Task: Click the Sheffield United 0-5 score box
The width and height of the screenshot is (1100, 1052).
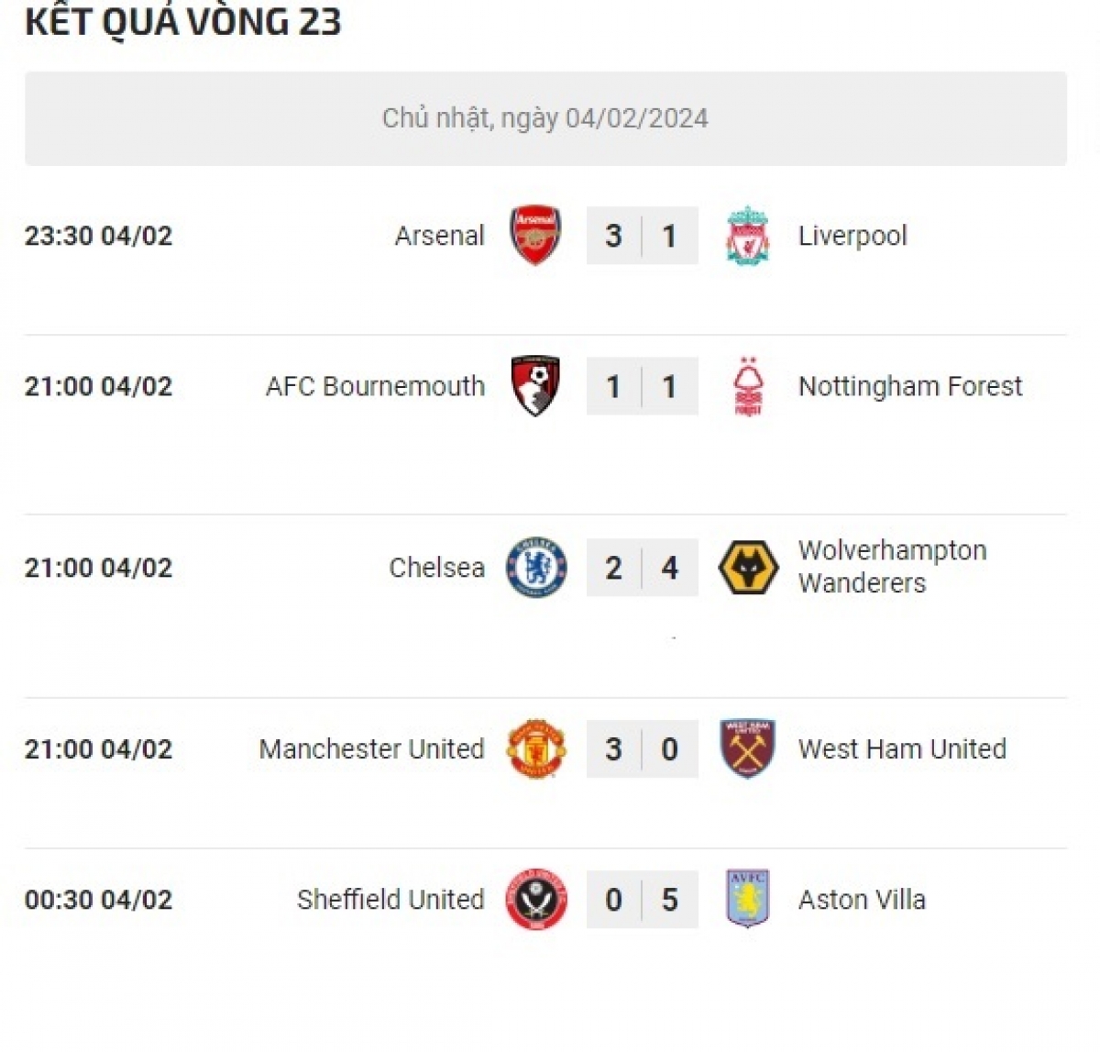Action: [x=642, y=900]
